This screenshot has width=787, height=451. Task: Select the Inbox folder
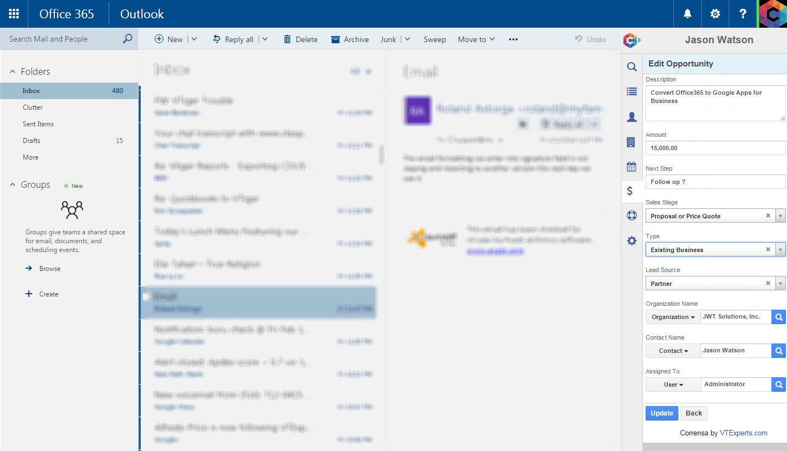[69, 91]
